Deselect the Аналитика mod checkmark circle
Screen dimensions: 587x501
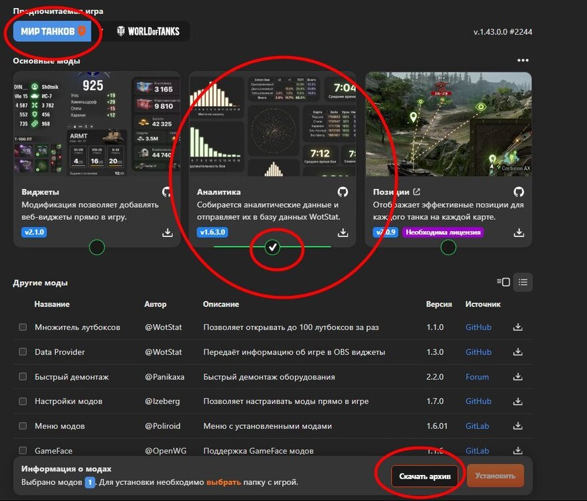pos(272,247)
